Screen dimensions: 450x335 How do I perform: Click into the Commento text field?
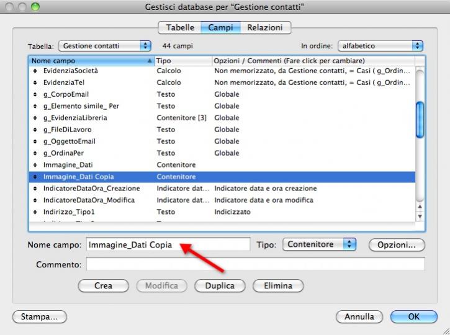255,265
